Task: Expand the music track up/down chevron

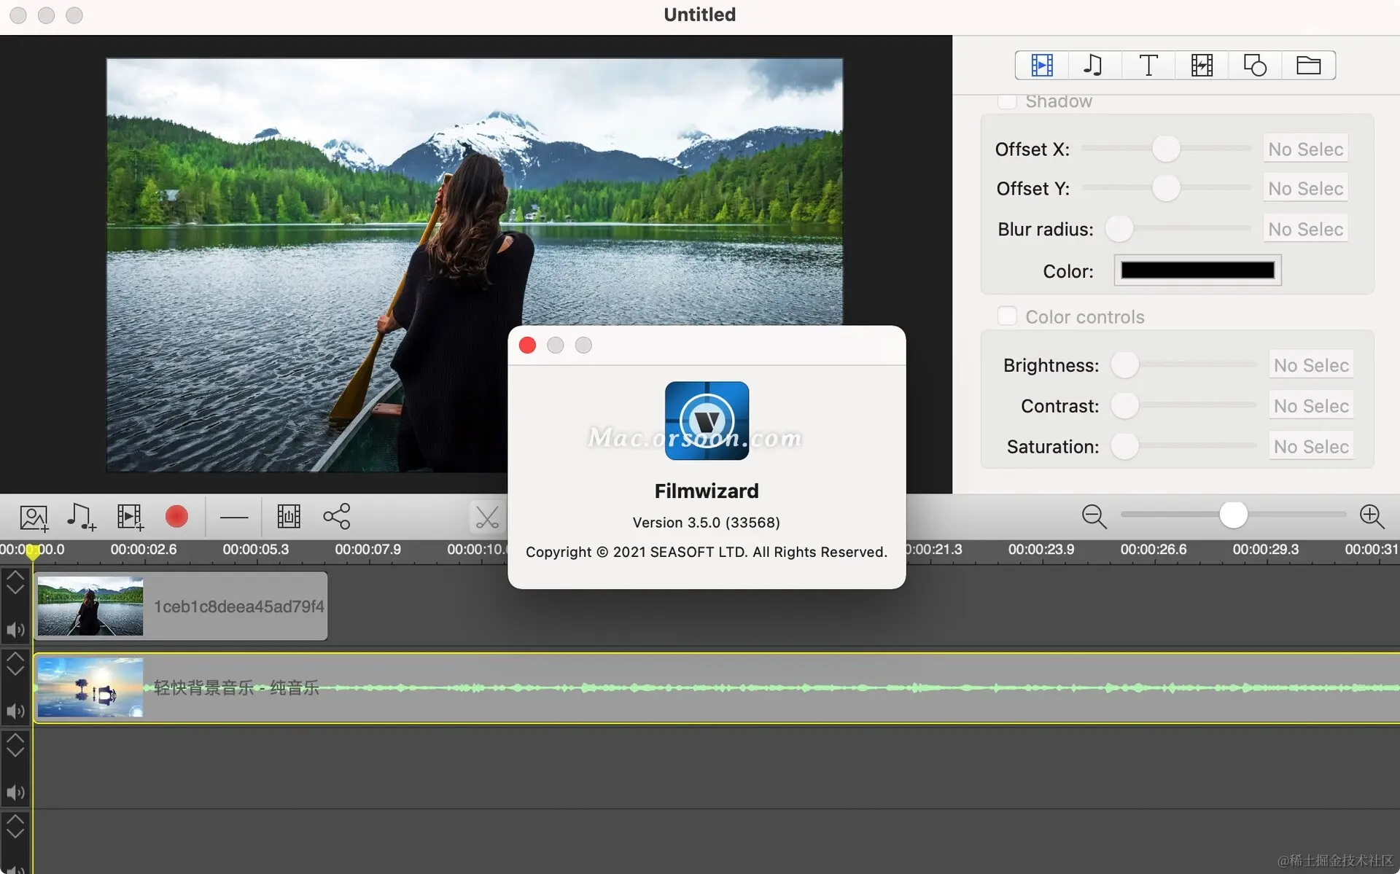Action: [x=15, y=664]
